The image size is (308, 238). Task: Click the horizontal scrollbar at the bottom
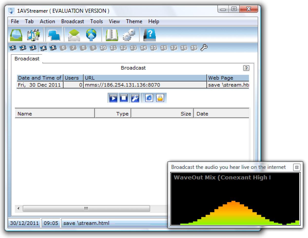(86, 208)
